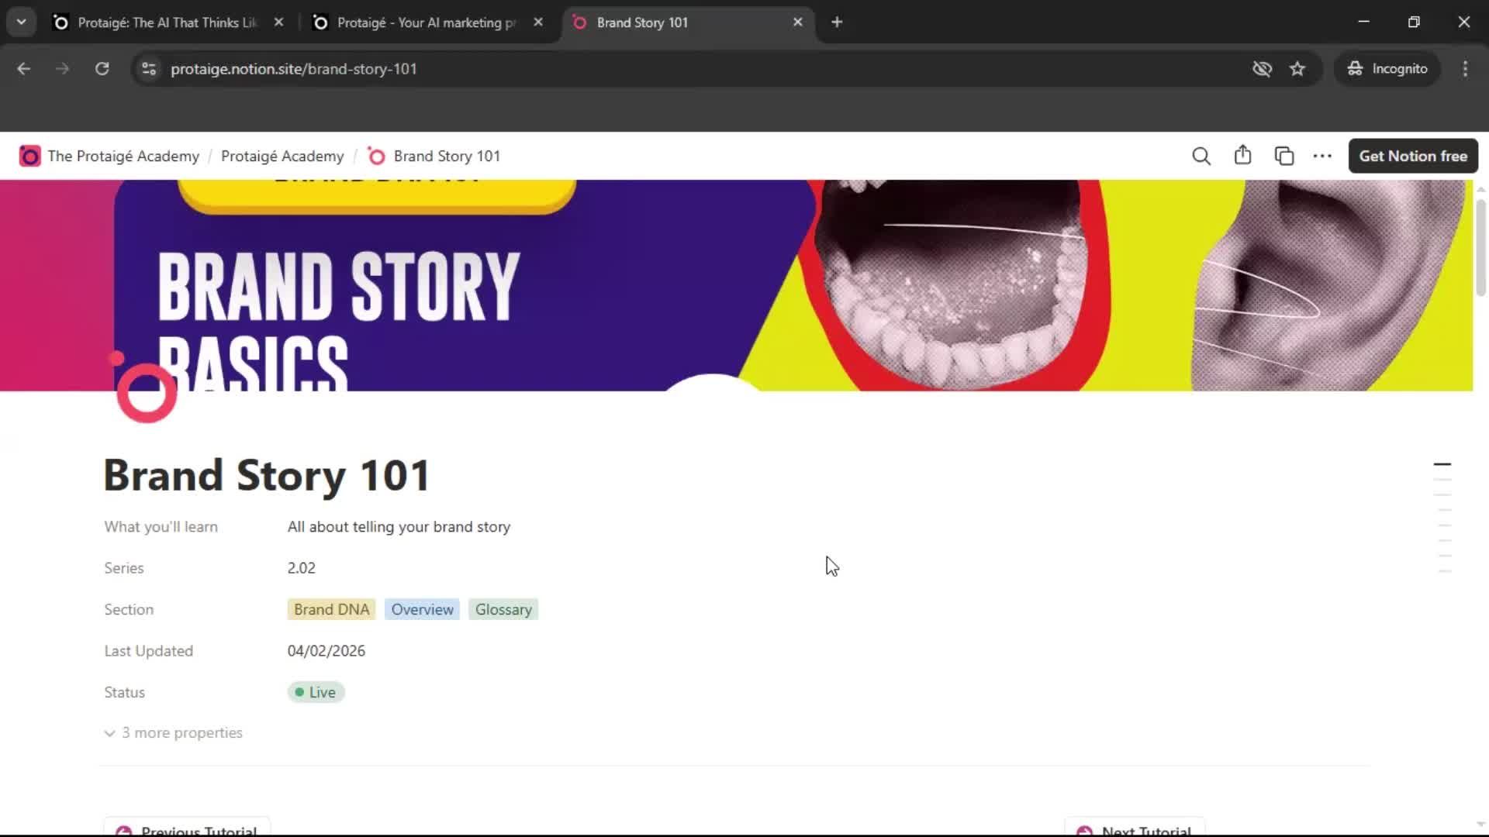Click the back navigation arrow

point(23,68)
